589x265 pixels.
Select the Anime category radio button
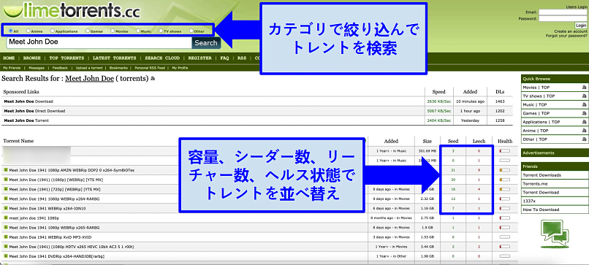point(28,31)
